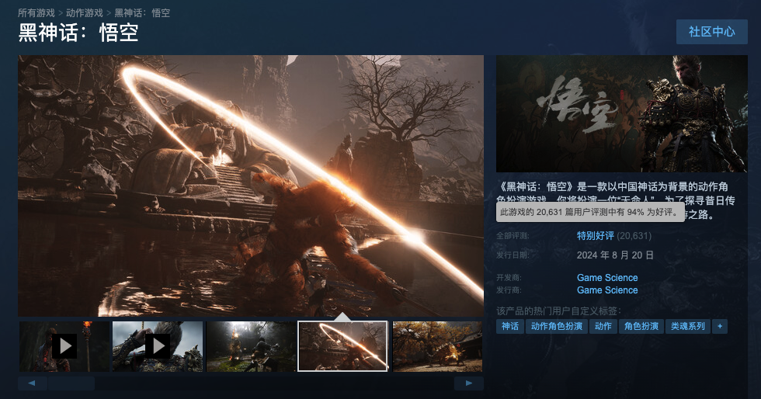761x399 pixels.
Task: Play the second trailer video thumbnail
Action: (x=158, y=346)
